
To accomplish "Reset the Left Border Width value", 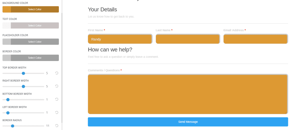I will tap(57, 112).
